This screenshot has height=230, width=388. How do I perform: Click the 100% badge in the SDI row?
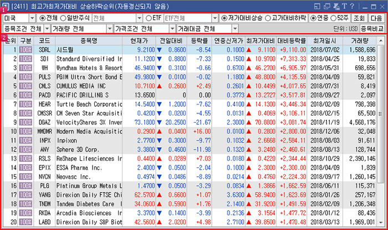[25, 59]
